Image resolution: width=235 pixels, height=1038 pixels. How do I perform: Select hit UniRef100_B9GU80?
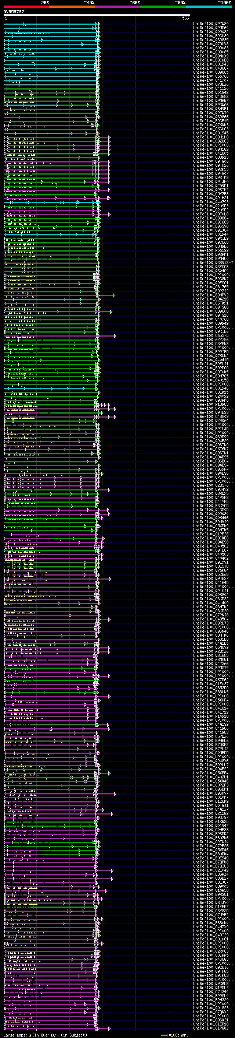click(211, 36)
